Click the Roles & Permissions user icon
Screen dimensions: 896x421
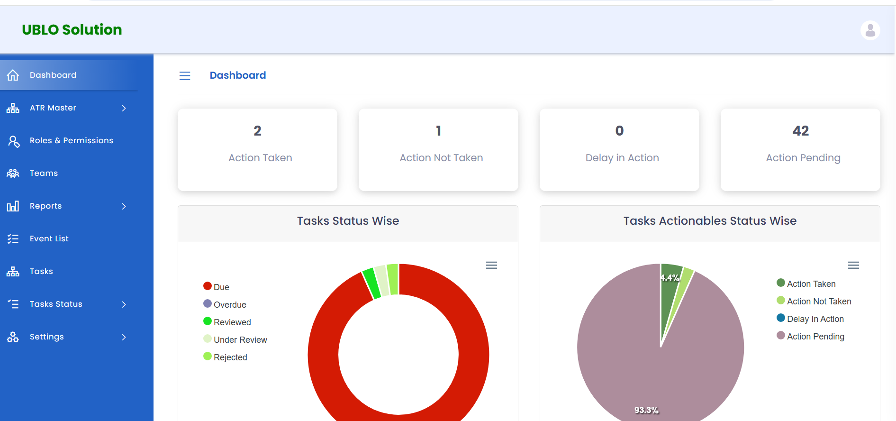13,141
